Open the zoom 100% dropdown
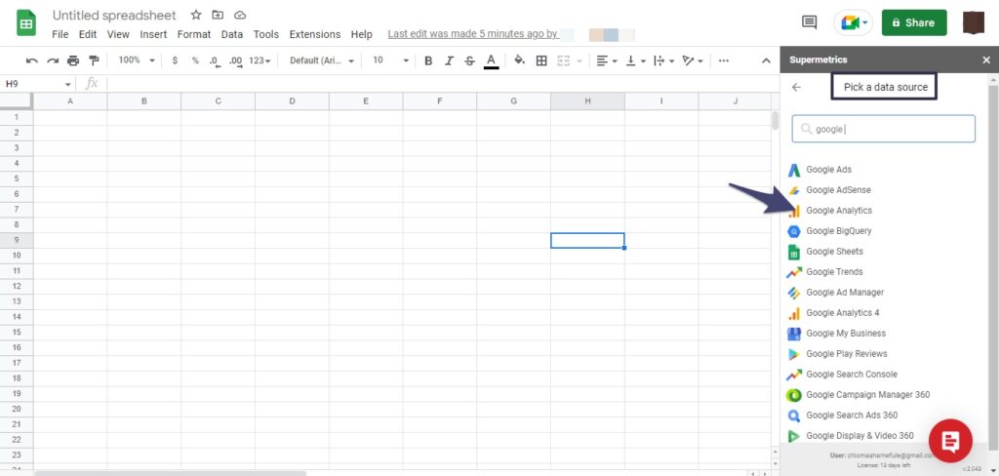 pyautogui.click(x=137, y=59)
